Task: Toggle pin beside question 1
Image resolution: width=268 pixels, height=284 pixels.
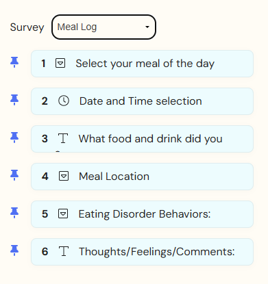Action: click(x=14, y=62)
